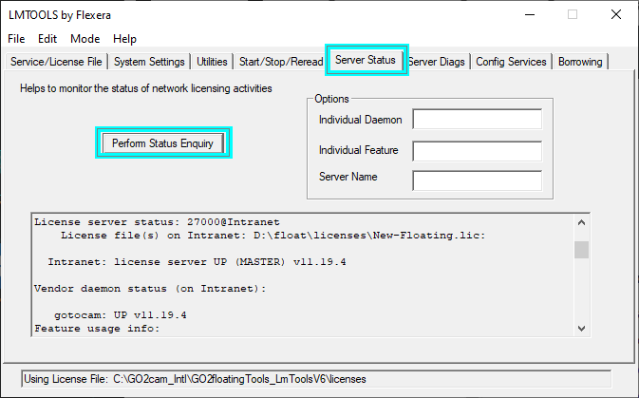Open the Utilities tab
The width and height of the screenshot is (639, 398).
[212, 62]
